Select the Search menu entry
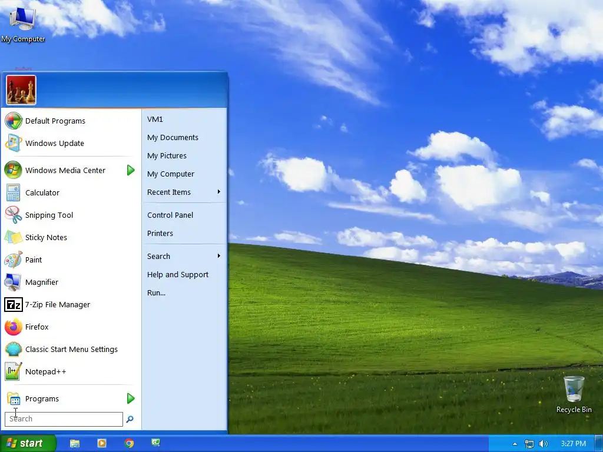603x452 pixels. pyautogui.click(x=184, y=256)
